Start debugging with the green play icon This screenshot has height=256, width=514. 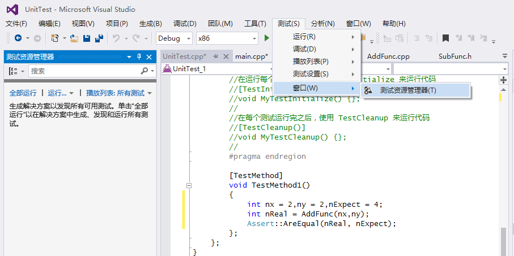(266, 38)
